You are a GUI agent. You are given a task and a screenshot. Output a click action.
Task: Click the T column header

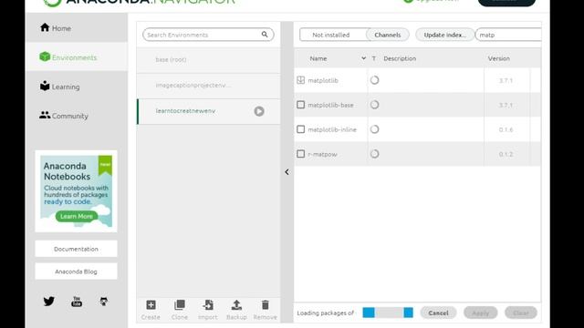(374, 58)
